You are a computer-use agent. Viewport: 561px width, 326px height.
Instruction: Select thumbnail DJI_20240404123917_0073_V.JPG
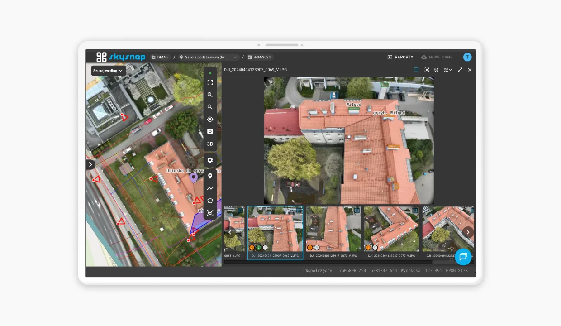pyautogui.click(x=333, y=233)
